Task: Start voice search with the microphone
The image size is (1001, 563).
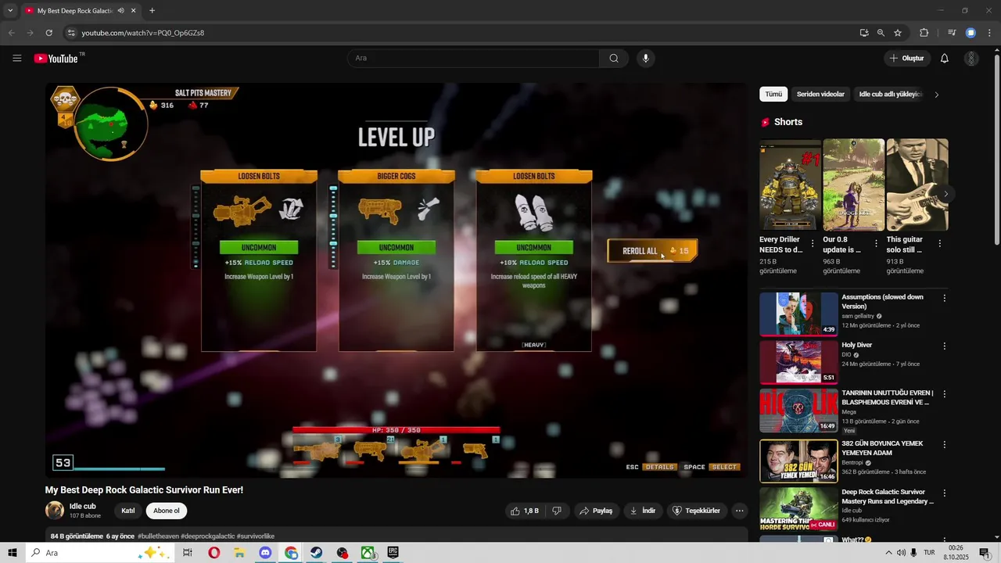Action: [645, 58]
